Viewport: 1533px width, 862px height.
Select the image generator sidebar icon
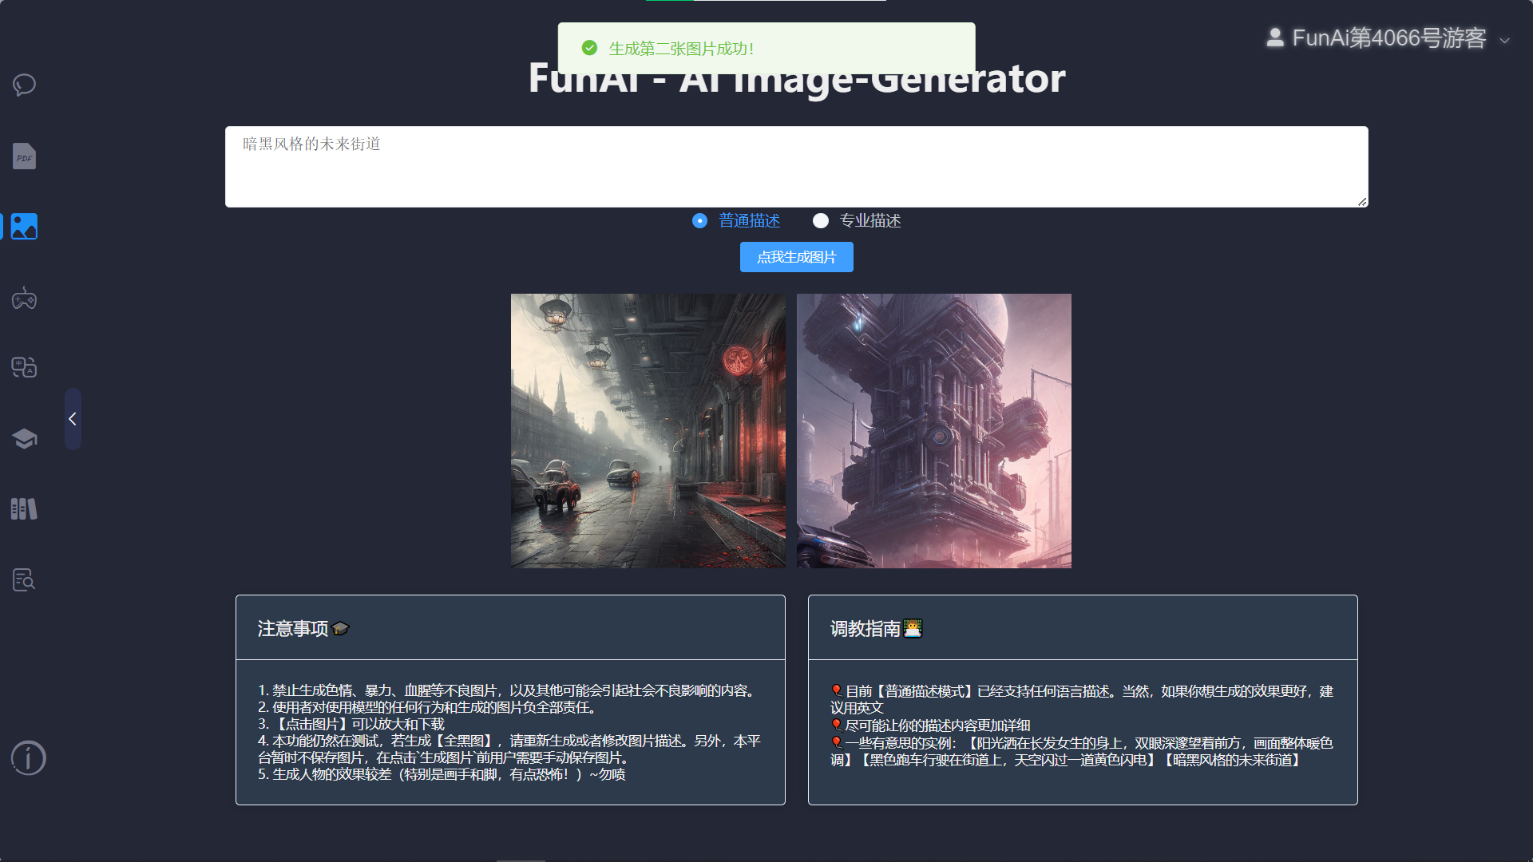click(x=24, y=227)
